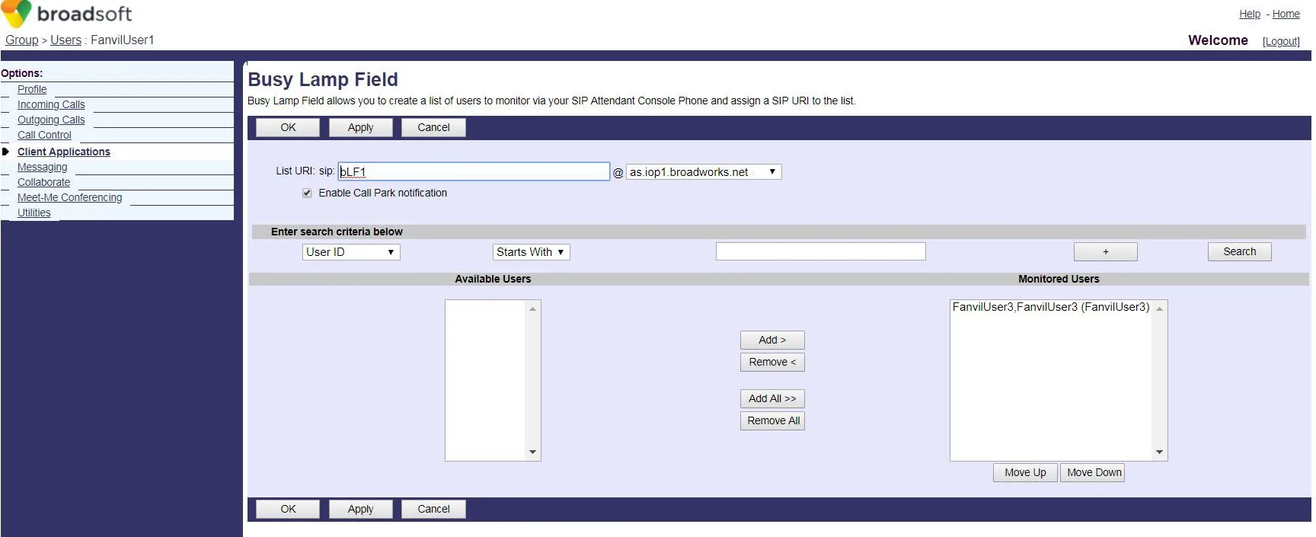Go to Meet-Me Conferencing options

pos(69,198)
